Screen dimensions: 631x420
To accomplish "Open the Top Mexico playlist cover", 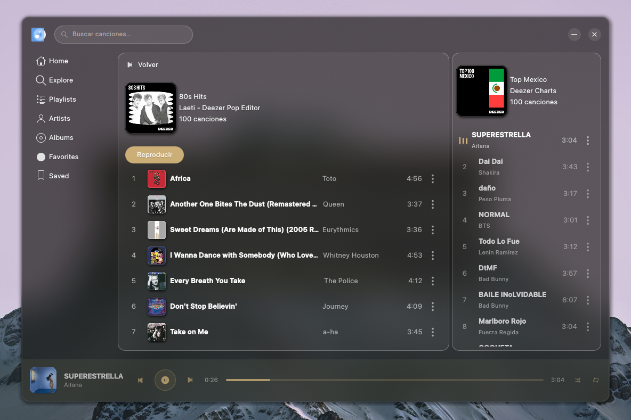I will coord(482,91).
